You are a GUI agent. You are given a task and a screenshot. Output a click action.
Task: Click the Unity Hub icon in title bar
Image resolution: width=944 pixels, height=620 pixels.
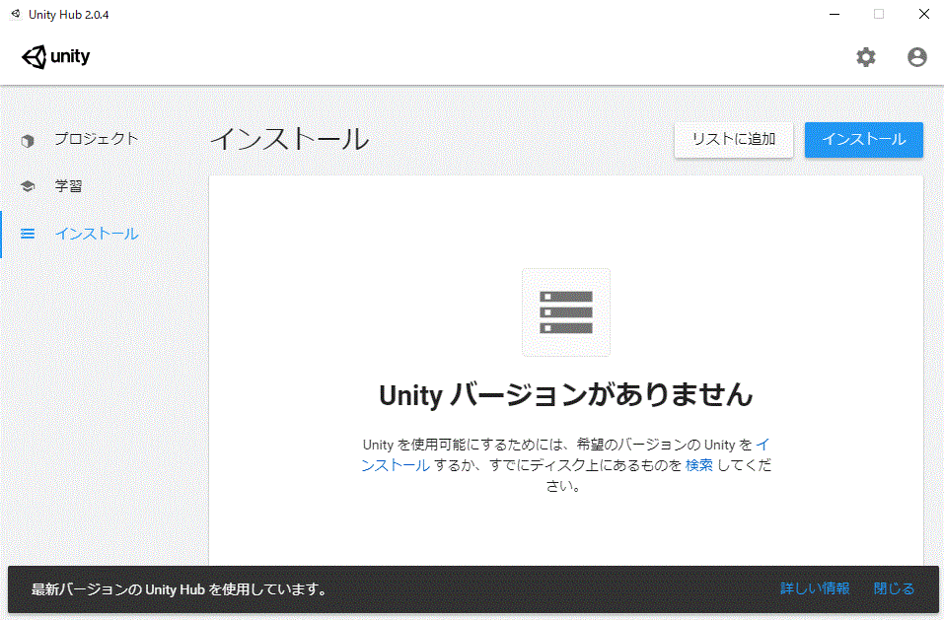(x=15, y=14)
